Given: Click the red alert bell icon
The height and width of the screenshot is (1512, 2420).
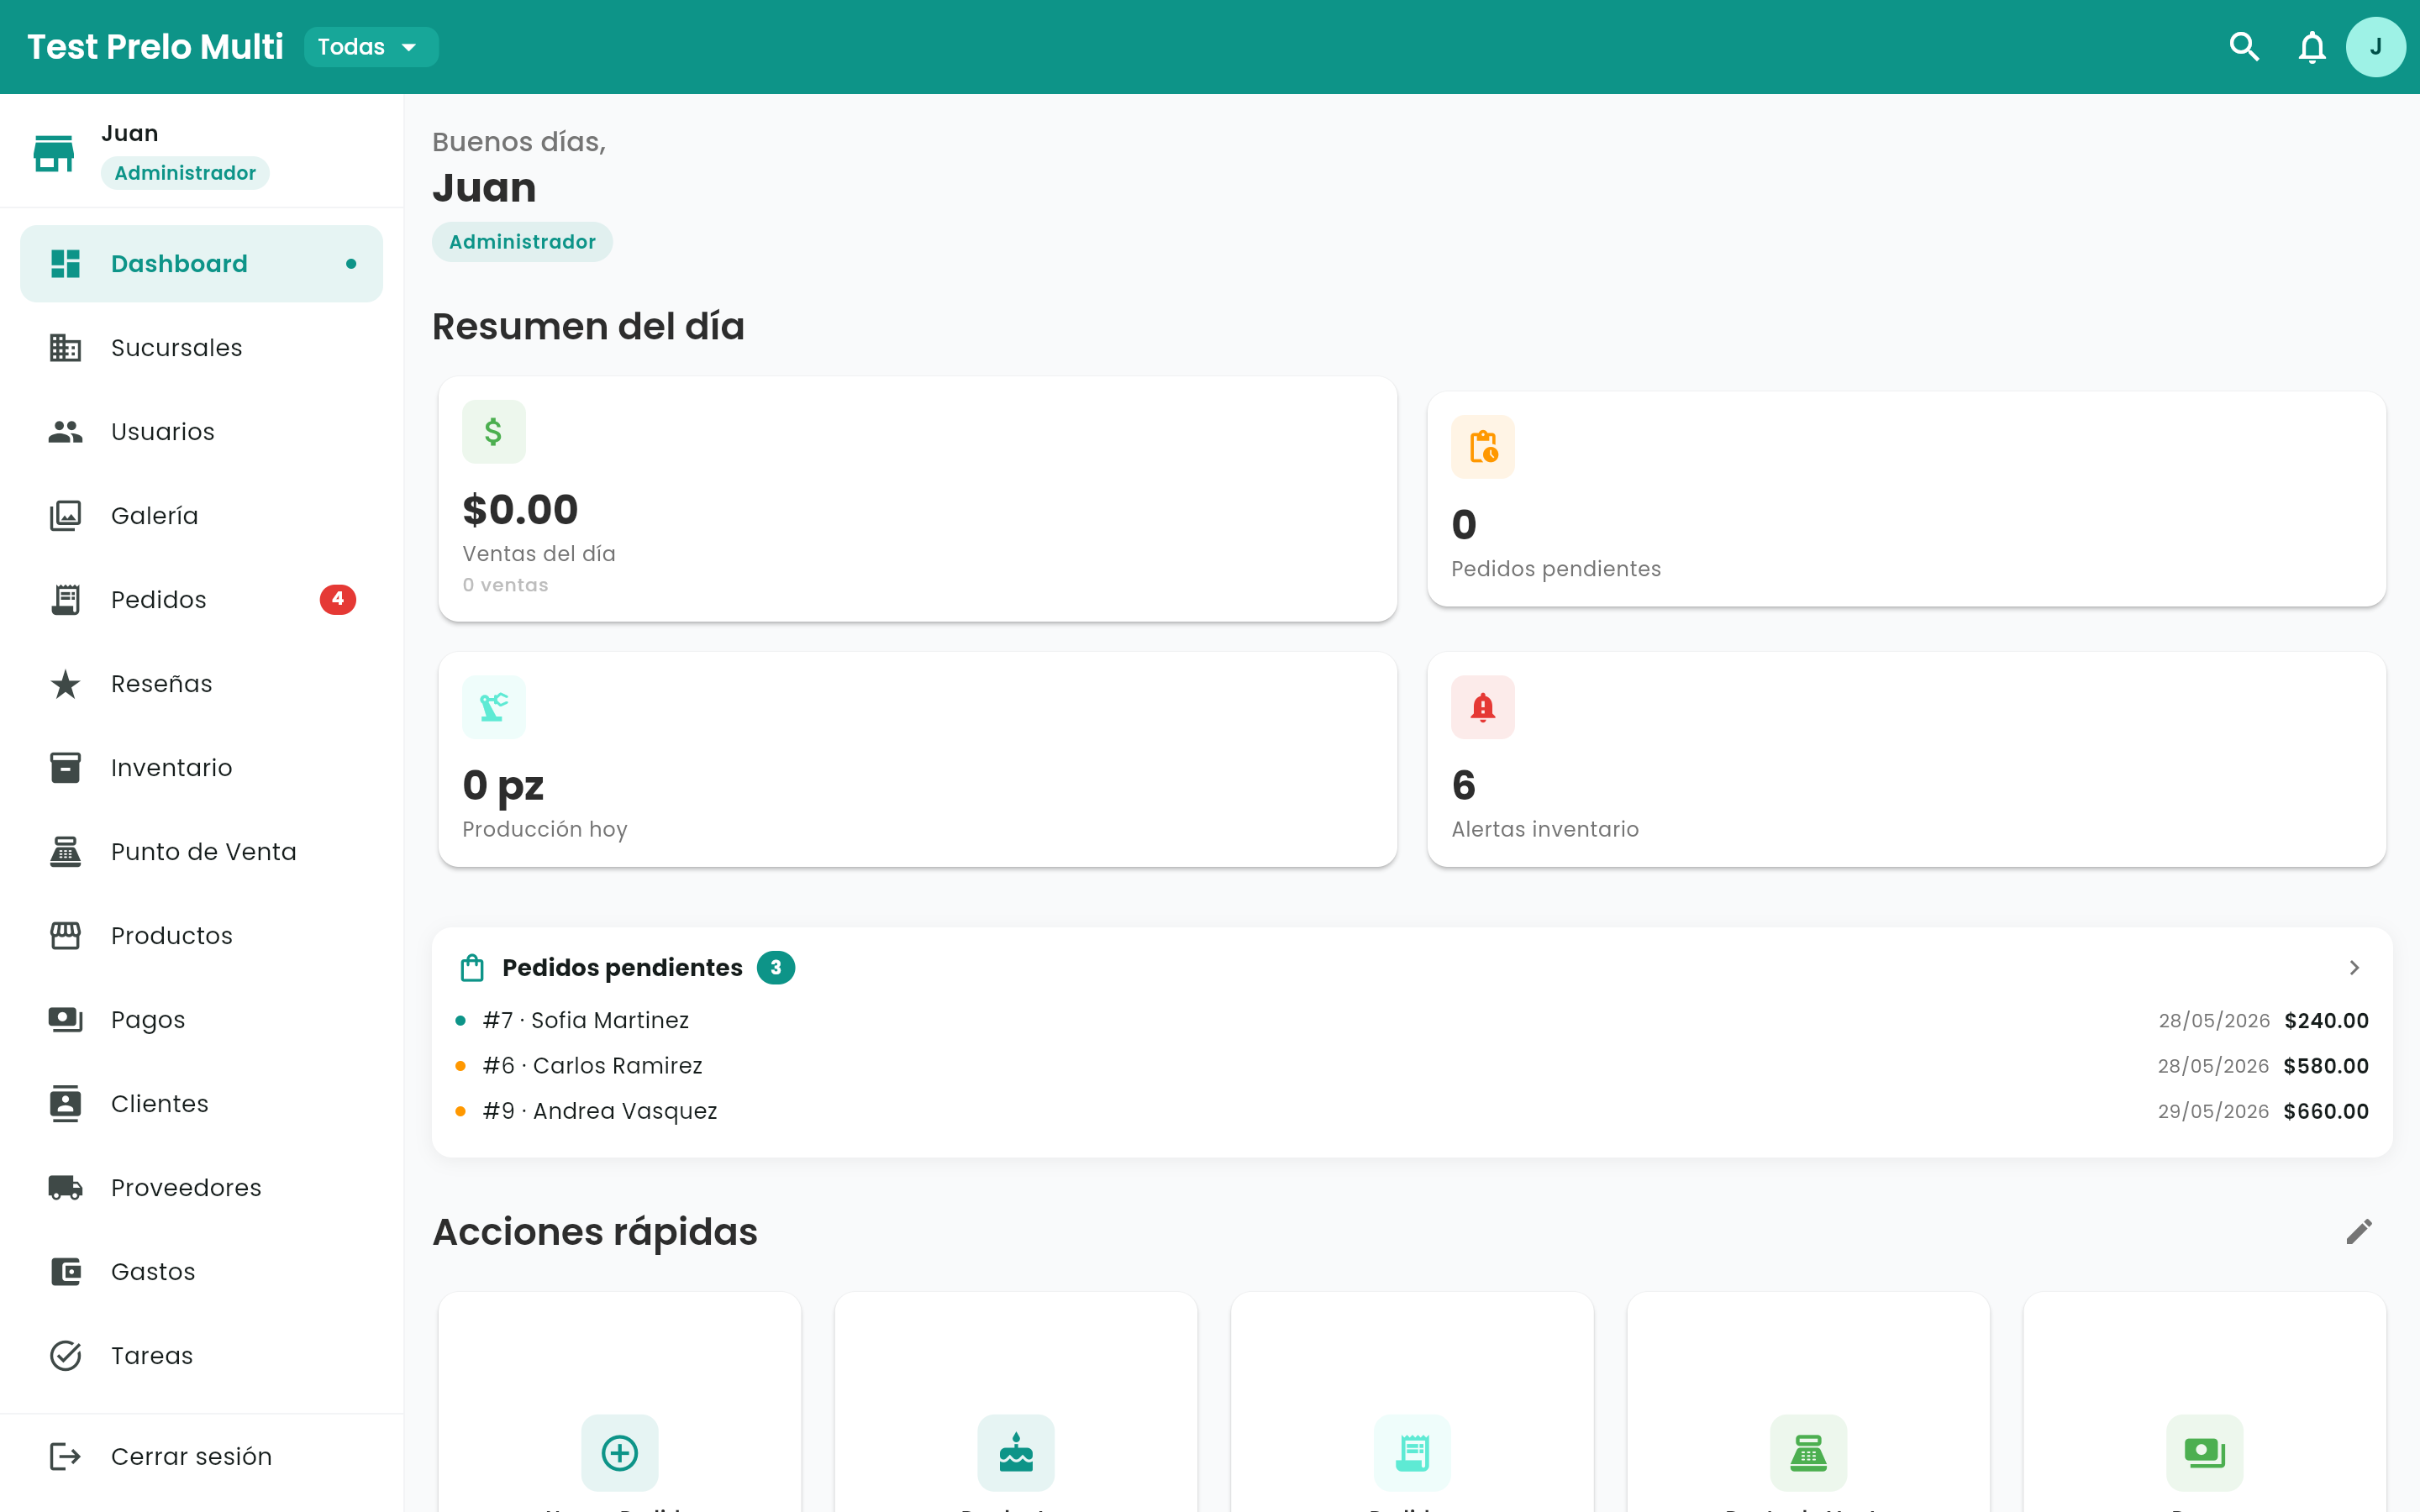Looking at the screenshot, I should click(1482, 707).
